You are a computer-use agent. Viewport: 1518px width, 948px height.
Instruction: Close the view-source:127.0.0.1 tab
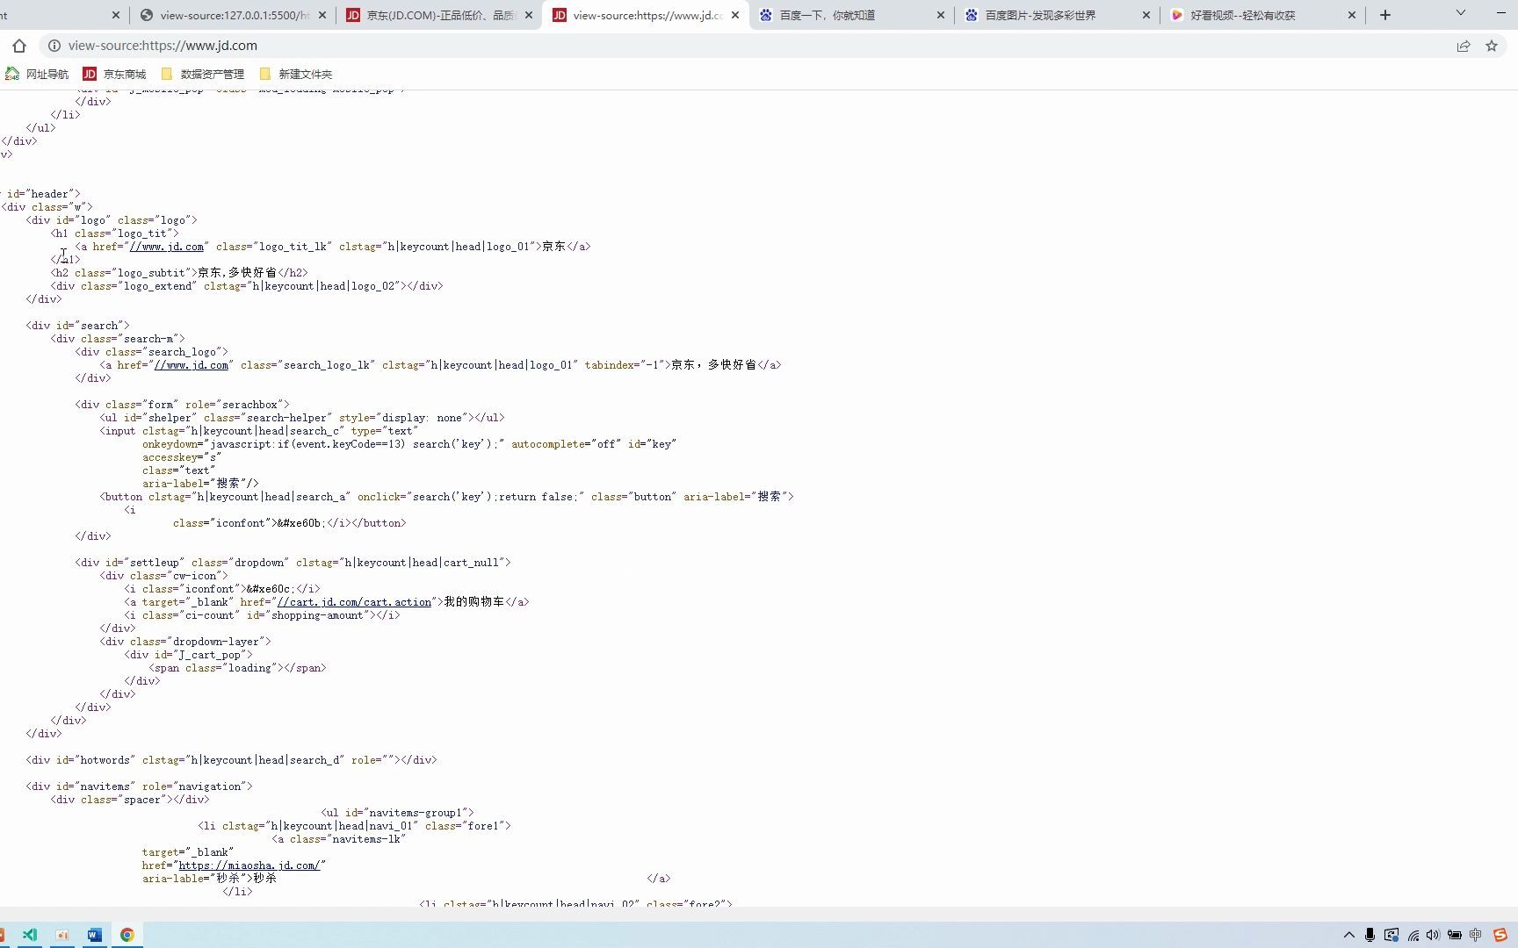tap(322, 15)
